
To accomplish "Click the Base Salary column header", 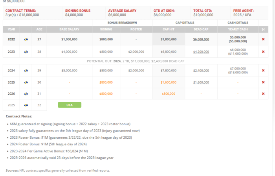I will pos(69,29).
